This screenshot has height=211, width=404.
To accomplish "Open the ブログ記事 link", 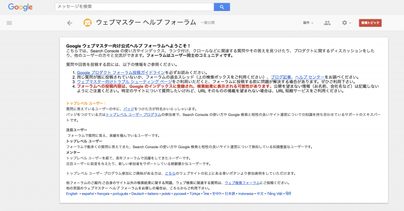I will [x=281, y=77].
